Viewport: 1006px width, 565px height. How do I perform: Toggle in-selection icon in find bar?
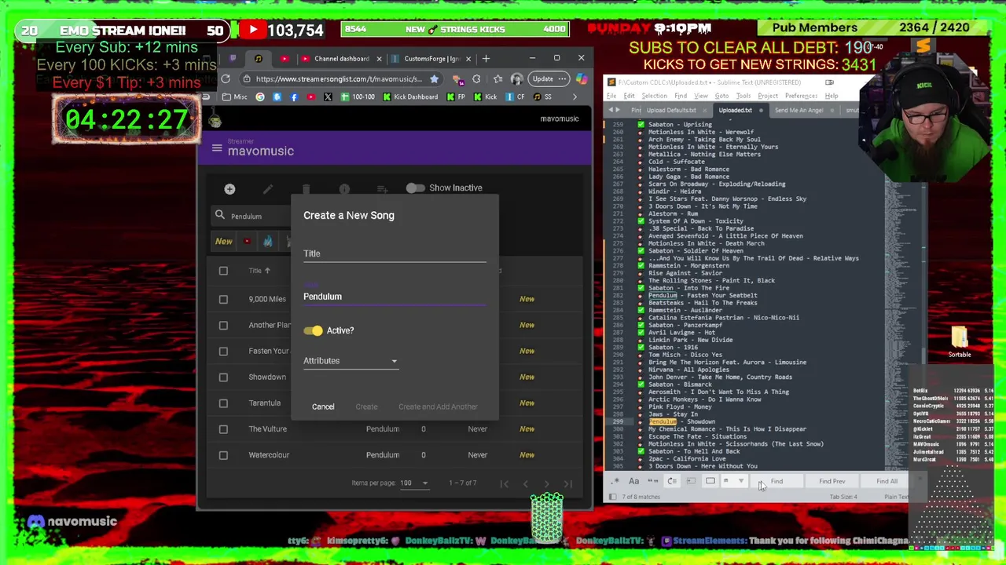coord(691,481)
